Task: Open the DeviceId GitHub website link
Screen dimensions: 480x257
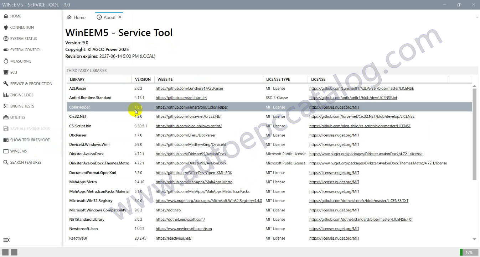Action: (x=191, y=145)
